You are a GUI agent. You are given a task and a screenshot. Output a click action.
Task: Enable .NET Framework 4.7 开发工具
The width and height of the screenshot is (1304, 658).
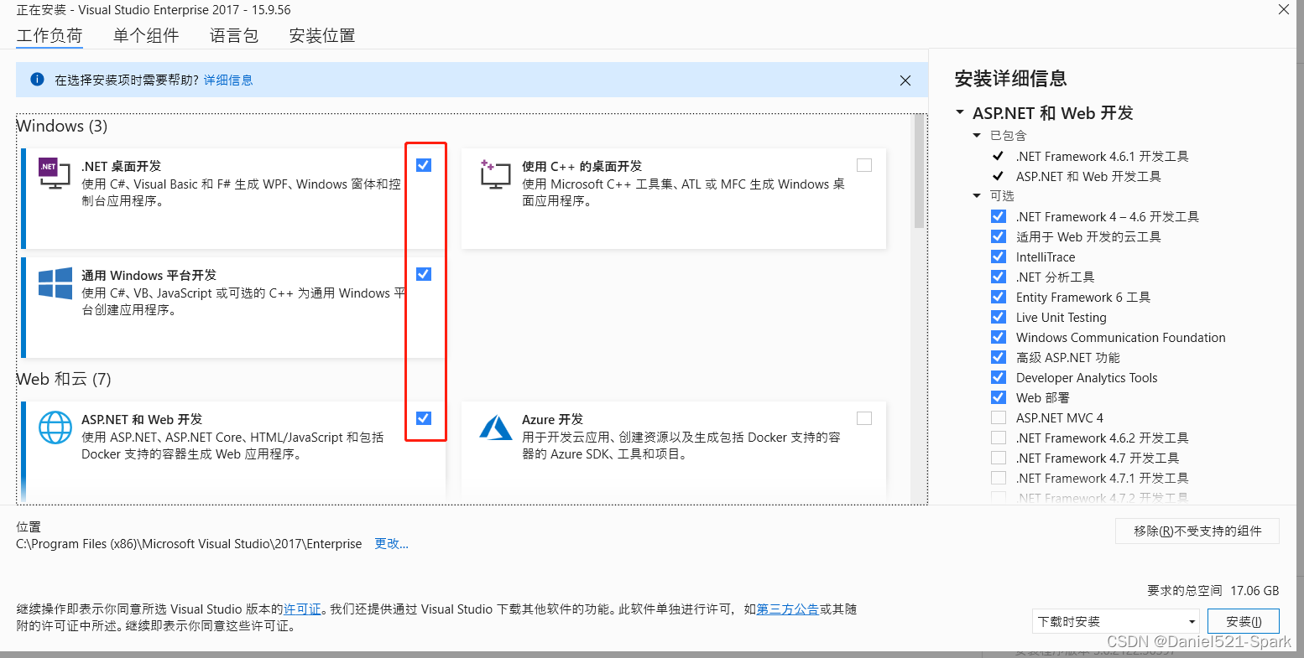[999, 458]
